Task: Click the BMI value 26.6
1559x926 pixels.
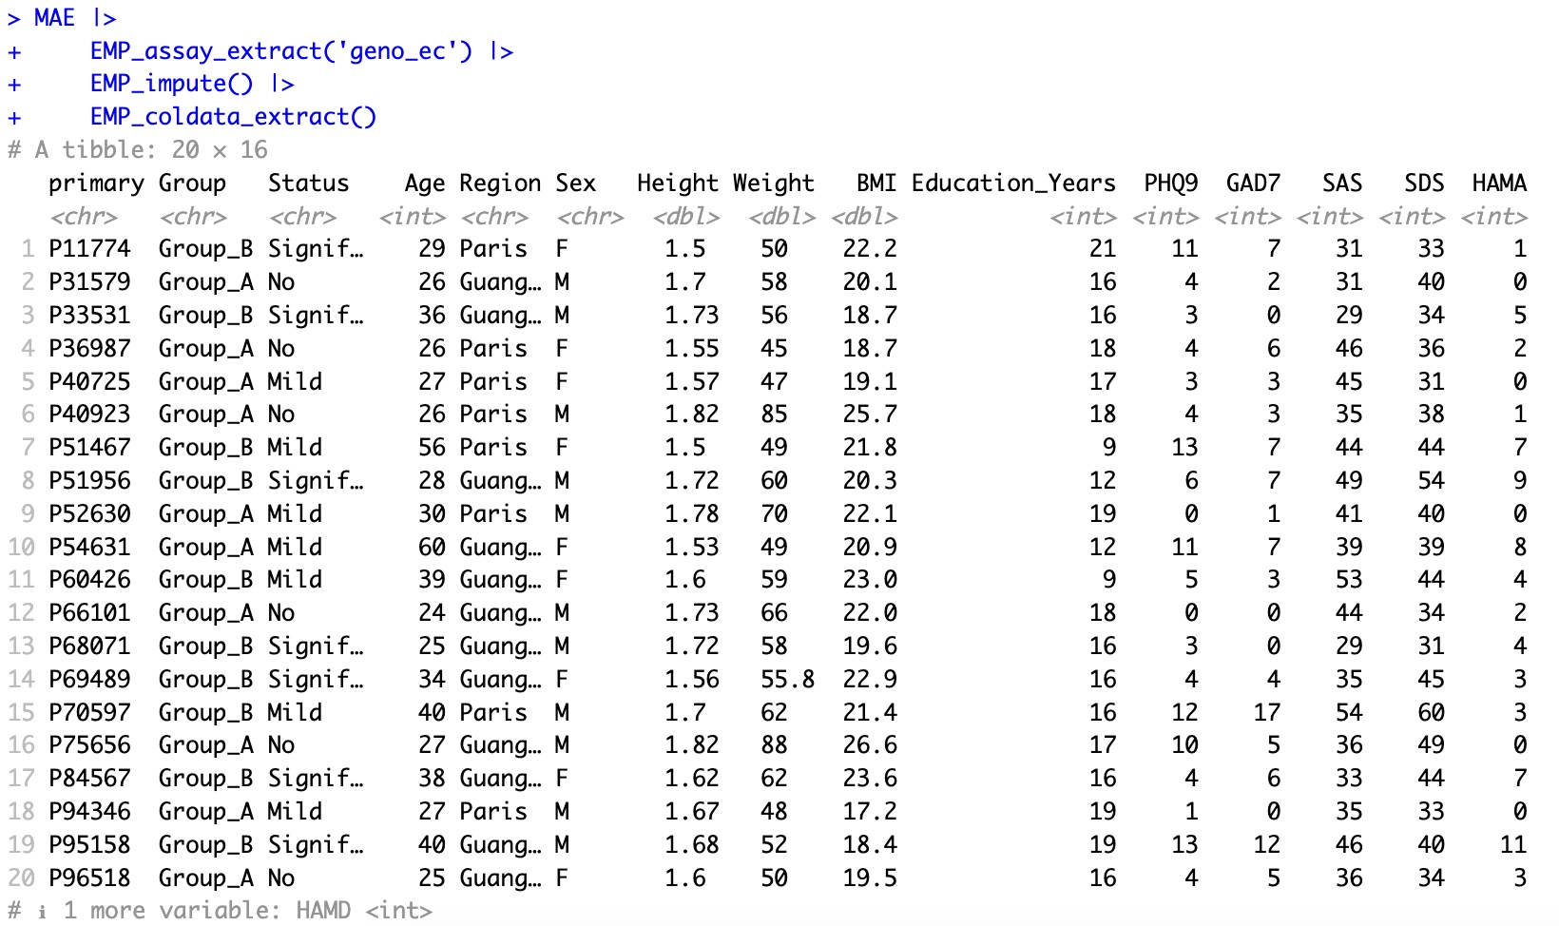Action: coord(869,745)
